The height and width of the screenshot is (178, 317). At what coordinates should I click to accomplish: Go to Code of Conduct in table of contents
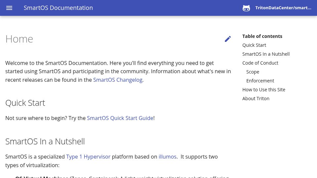[260, 63]
